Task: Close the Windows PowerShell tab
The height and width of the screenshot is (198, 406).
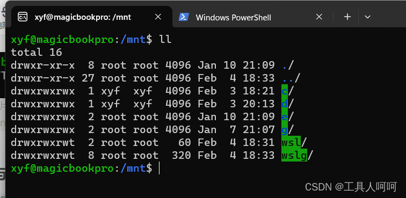Action: (319, 17)
